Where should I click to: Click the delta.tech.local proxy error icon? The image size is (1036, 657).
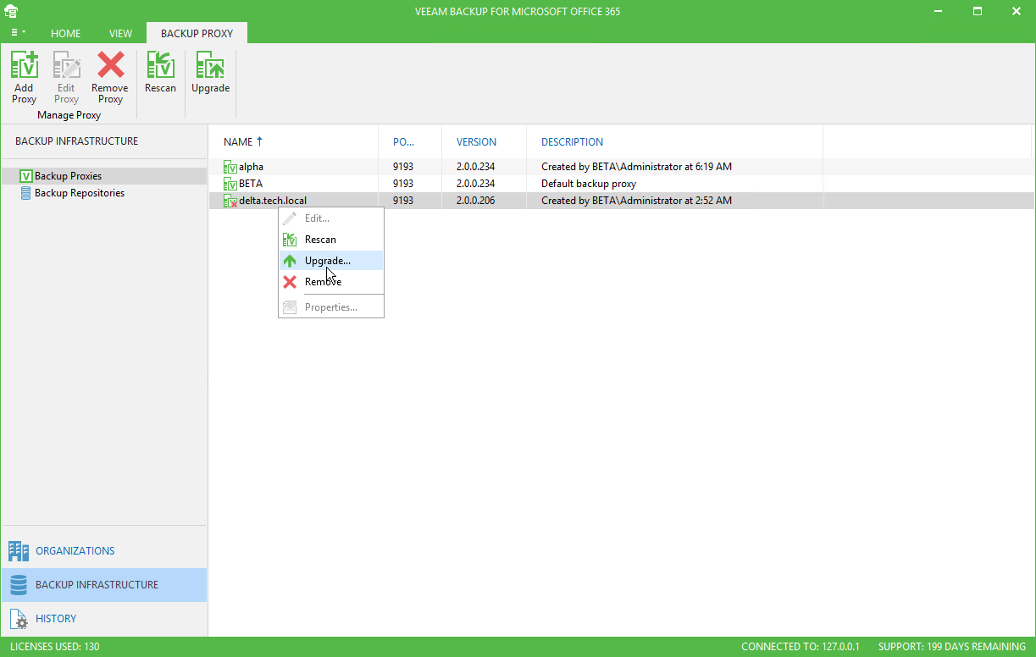(230, 201)
